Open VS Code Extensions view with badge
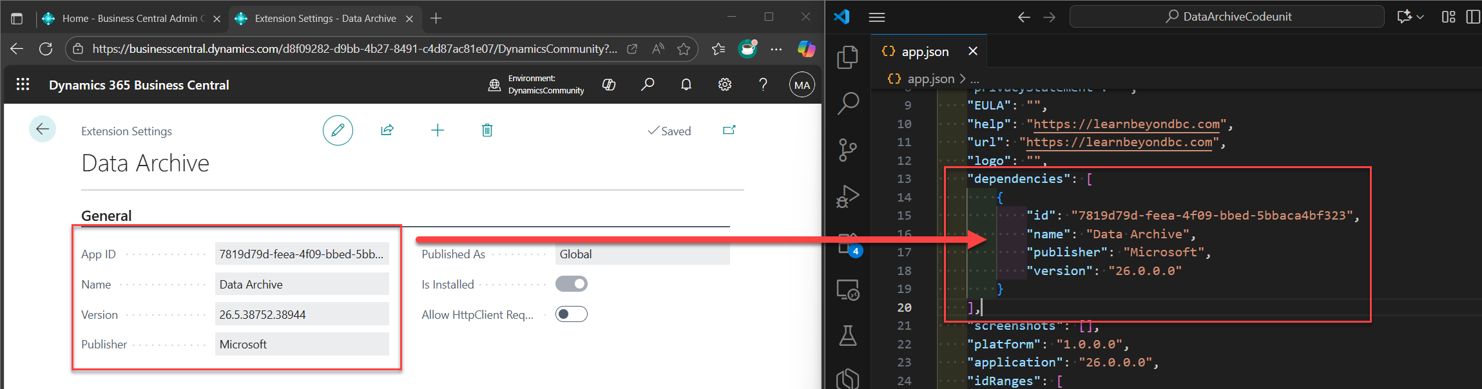Viewport: 1482px width, 389px height. [x=848, y=244]
